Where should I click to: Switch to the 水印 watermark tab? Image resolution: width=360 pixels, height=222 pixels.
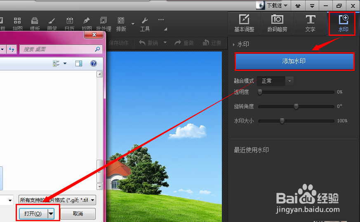point(343,23)
